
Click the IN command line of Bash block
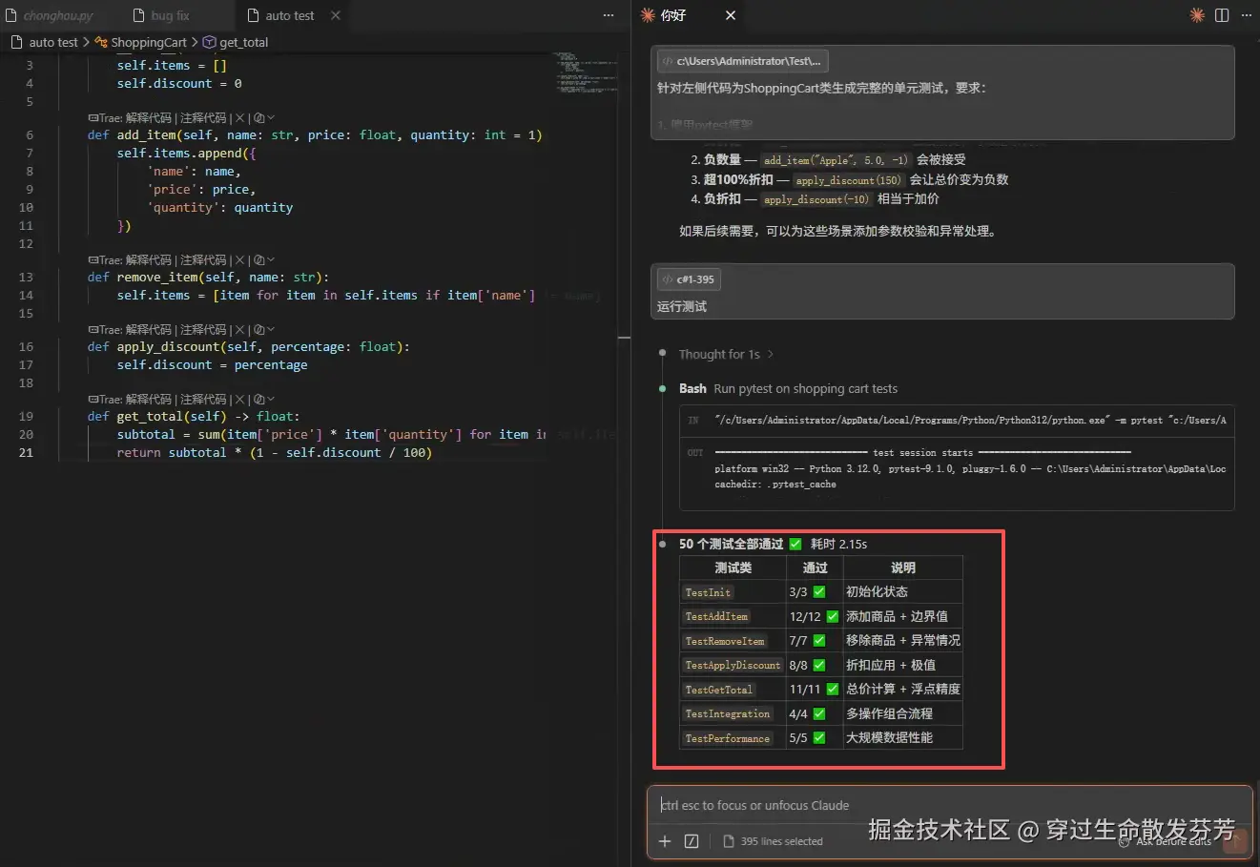click(957, 420)
